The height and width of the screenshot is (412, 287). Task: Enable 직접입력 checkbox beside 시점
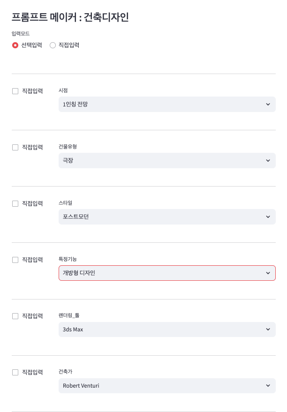pos(15,91)
